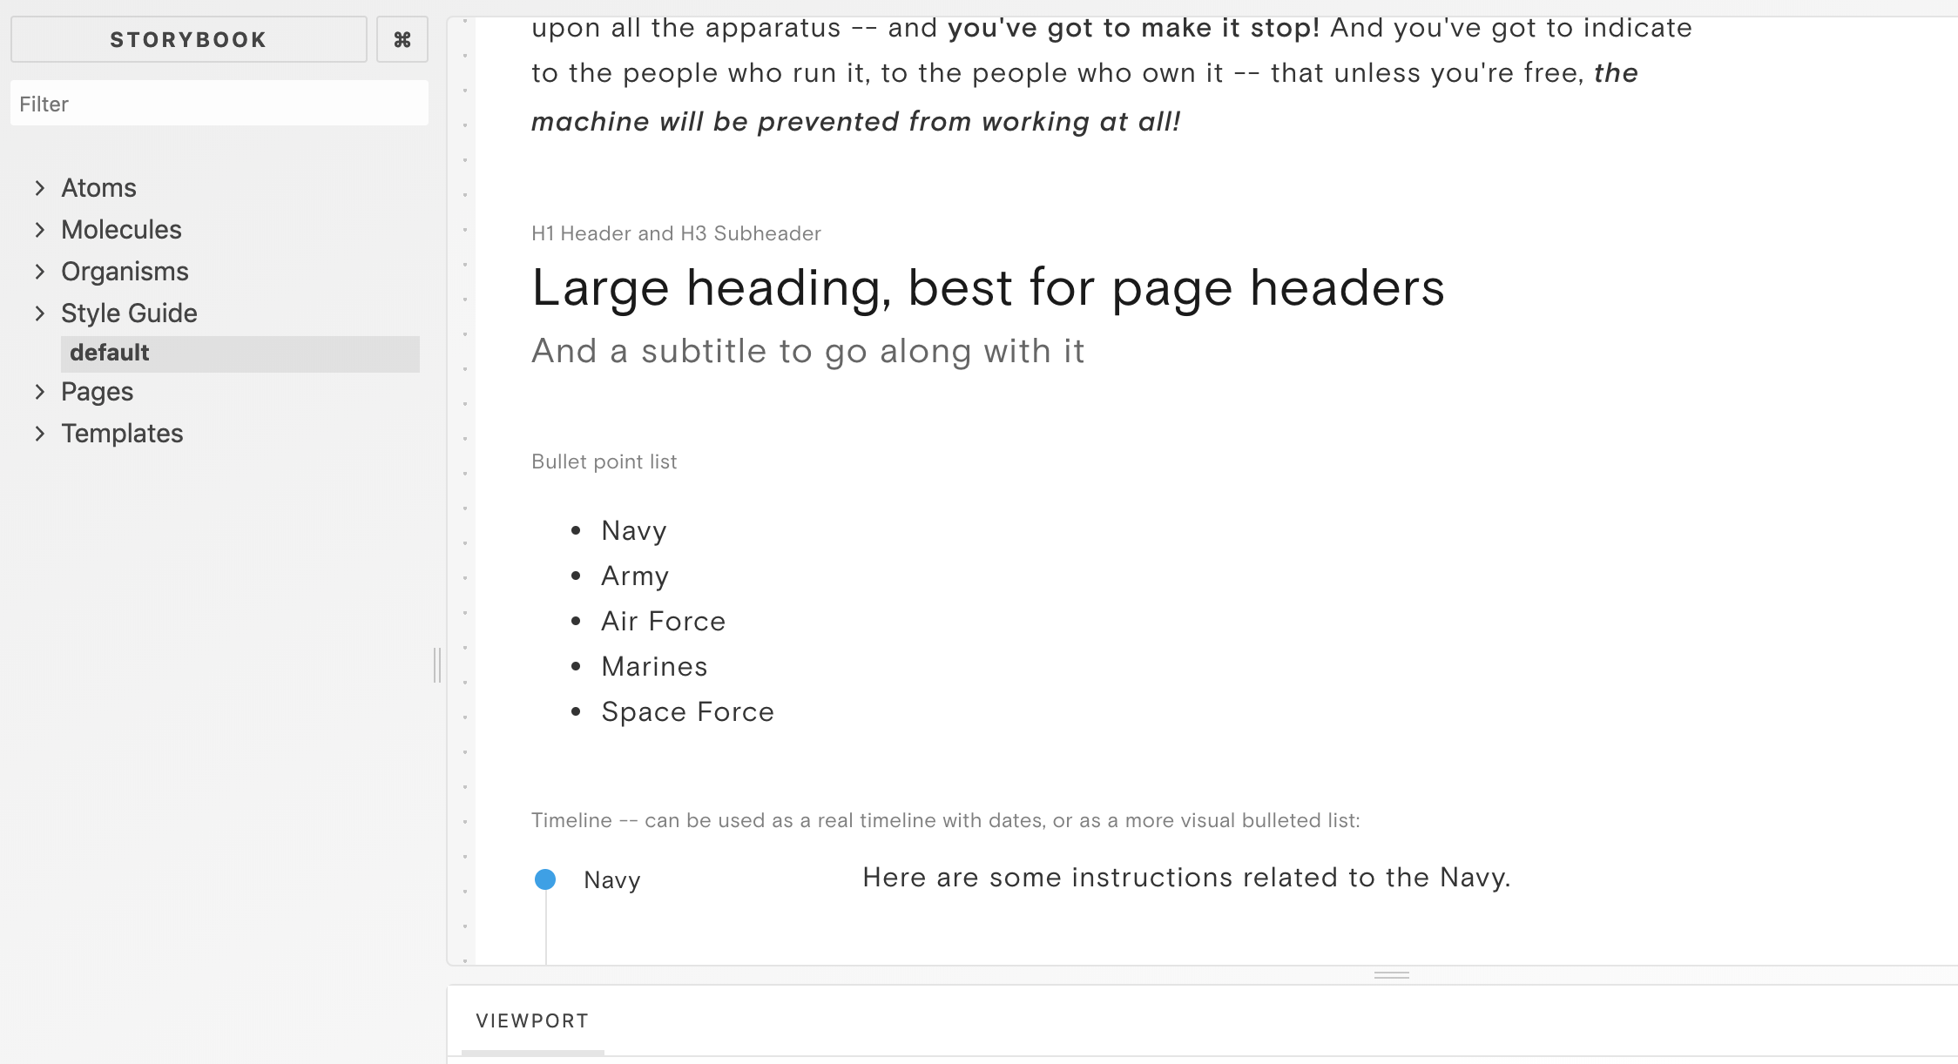Screen dimensions: 1958x1064
Task: Open the Templates category label
Action: [x=122, y=434]
